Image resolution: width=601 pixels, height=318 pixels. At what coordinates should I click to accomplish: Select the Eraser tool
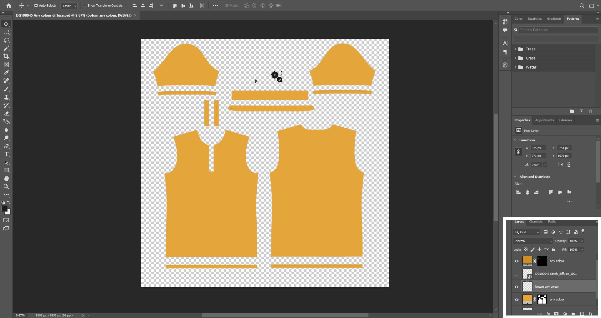[x=6, y=113]
